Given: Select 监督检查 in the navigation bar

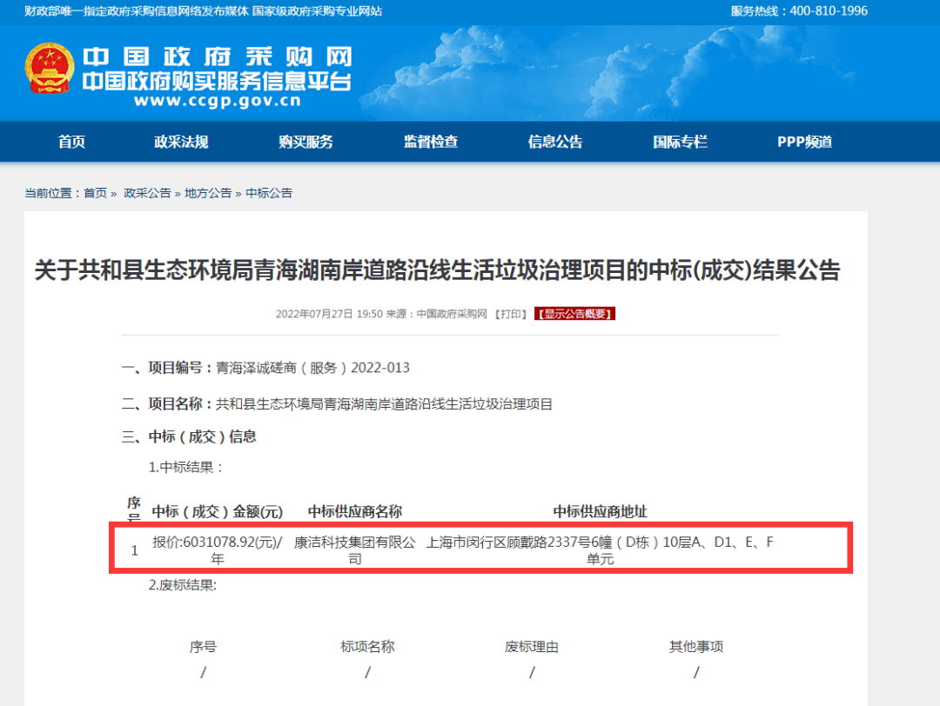Looking at the screenshot, I should click(431, 142).
